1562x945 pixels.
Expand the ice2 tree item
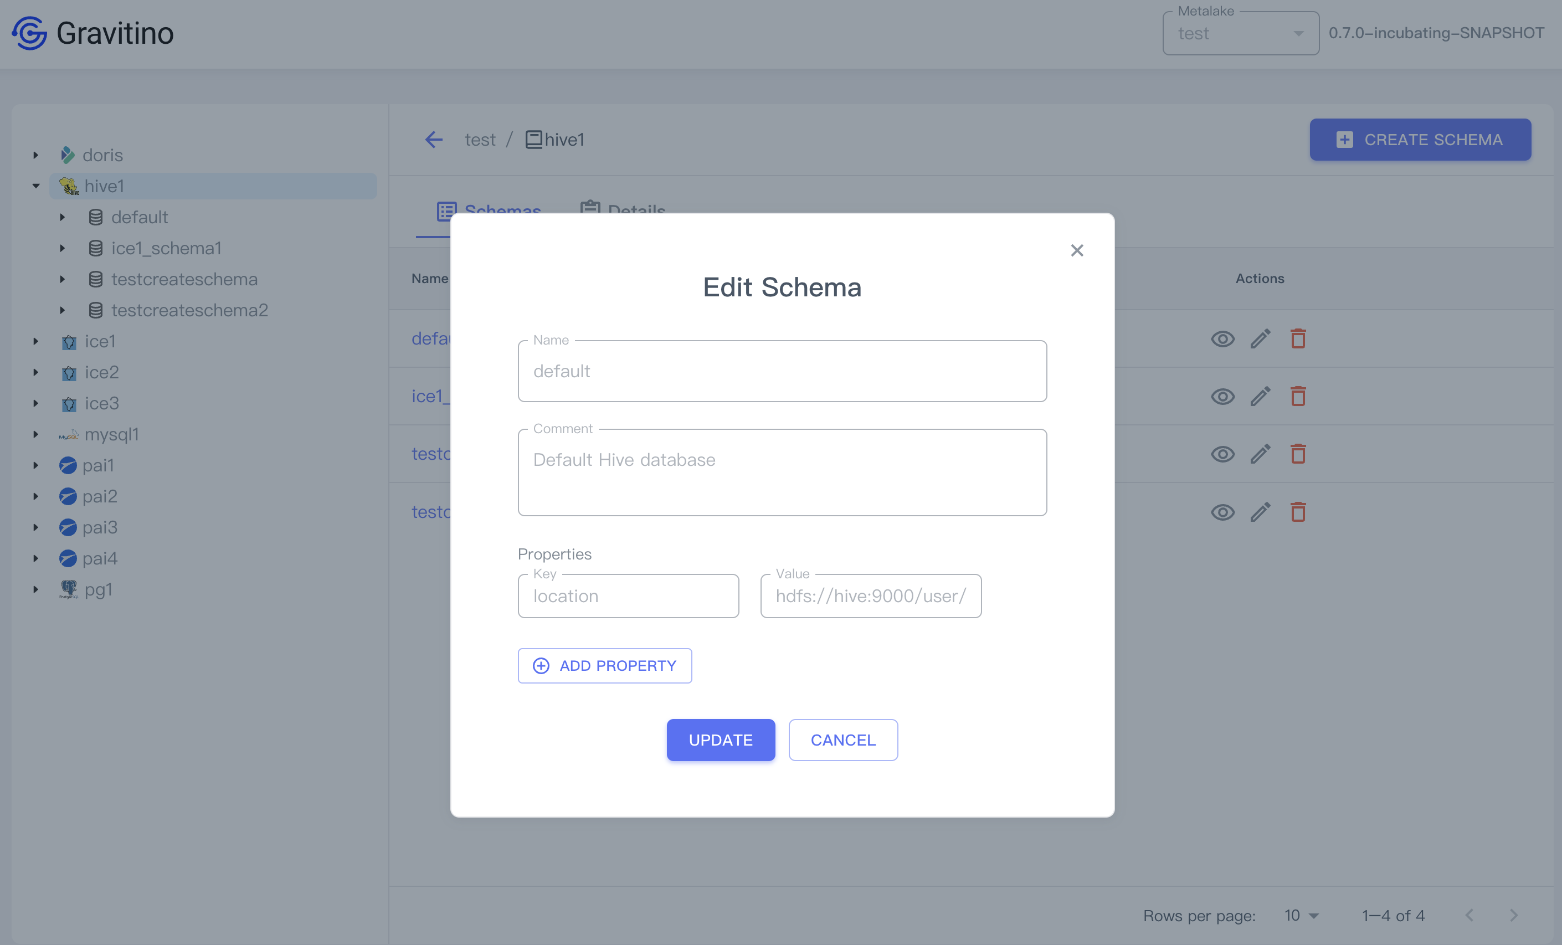click(x=33, y=373)
